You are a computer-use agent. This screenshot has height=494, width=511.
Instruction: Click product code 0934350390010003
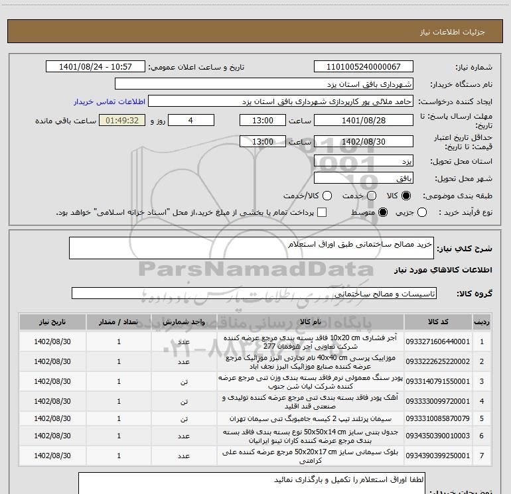(x=438, y=436)
